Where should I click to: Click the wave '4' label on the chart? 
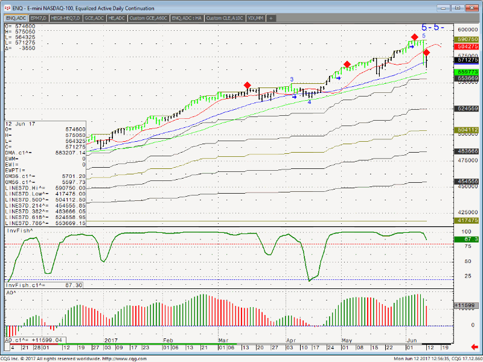pyautogui.click(x=309, y=101)
